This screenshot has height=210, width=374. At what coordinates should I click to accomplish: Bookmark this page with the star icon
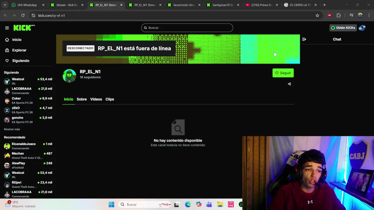317,15
